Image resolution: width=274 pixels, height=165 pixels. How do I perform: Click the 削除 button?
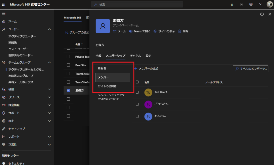[x=183, y=31]
